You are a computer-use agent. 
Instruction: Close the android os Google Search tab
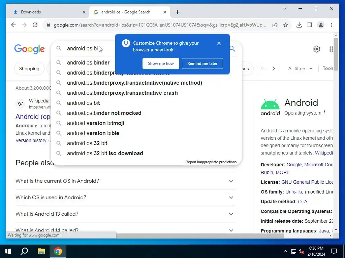(x=164, y=12)
